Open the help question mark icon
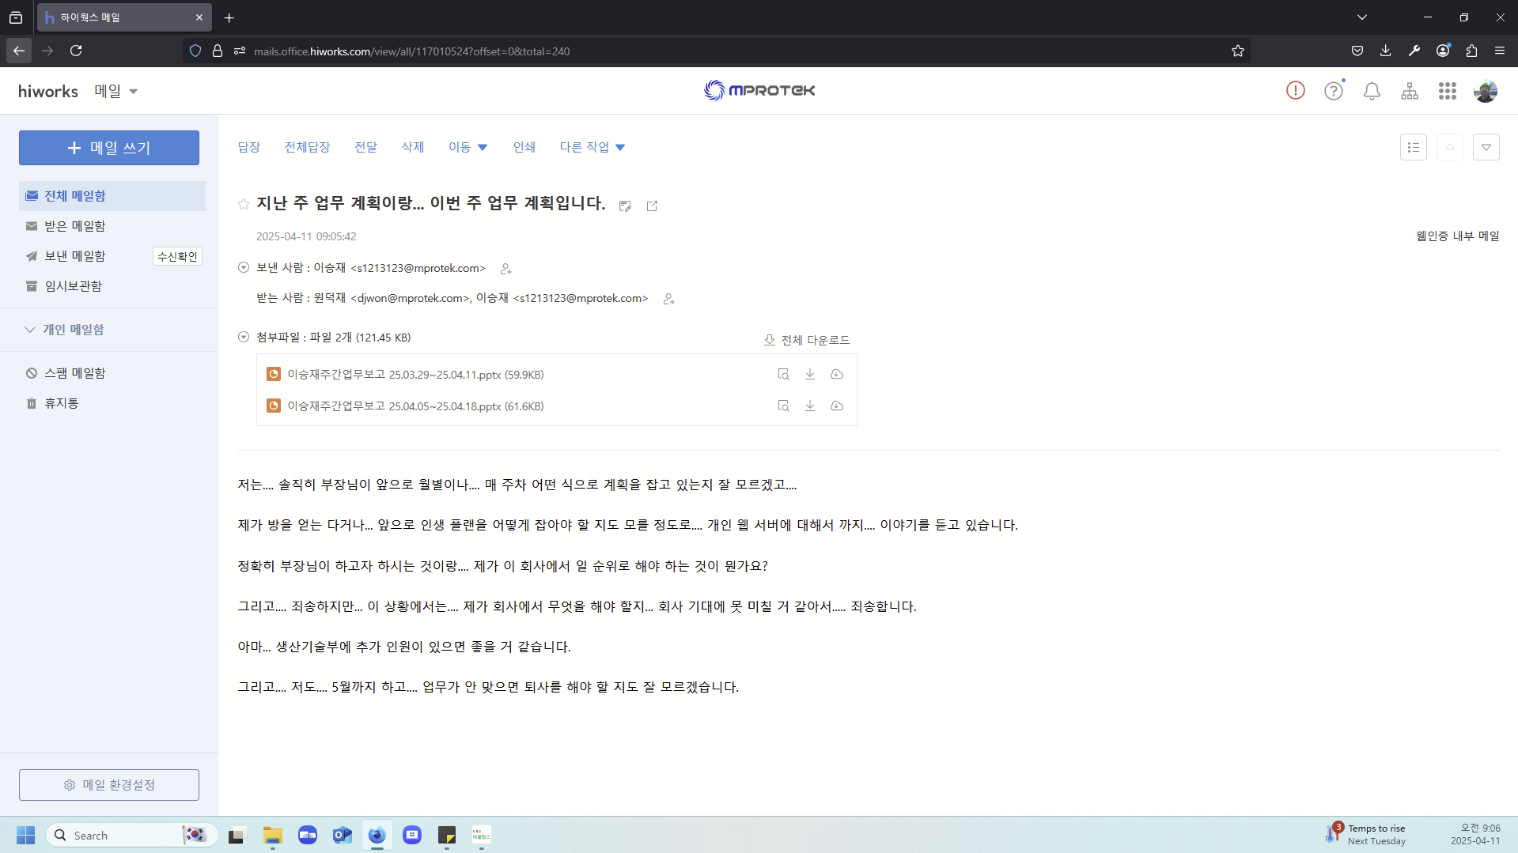This screenshot has height=853, width=1518. (x=1334, y=91)
